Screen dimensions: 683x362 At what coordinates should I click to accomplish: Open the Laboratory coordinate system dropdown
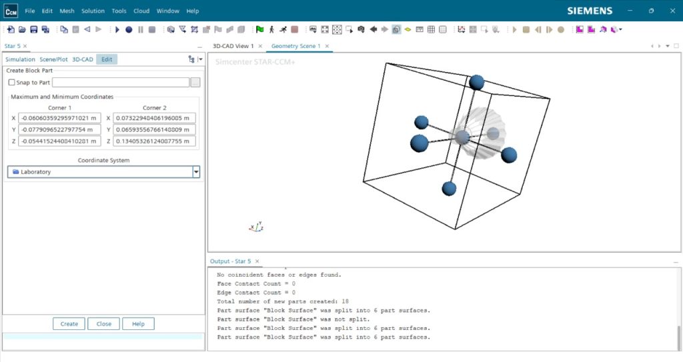[196, 172]
